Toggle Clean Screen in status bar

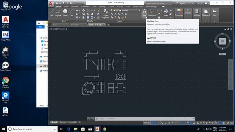point(228,123)
